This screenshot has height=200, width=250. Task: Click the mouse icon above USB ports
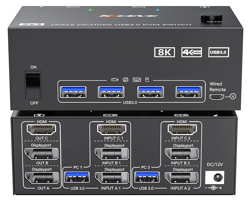coord(147,79)
